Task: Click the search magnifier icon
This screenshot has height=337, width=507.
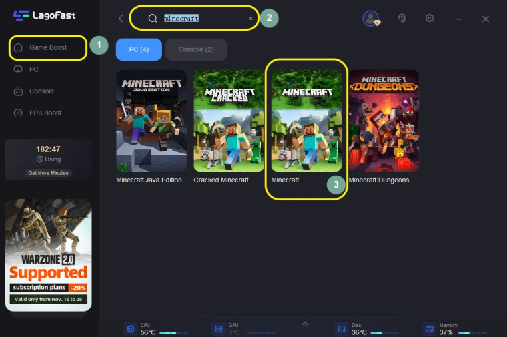Action: tap(153, 19)
